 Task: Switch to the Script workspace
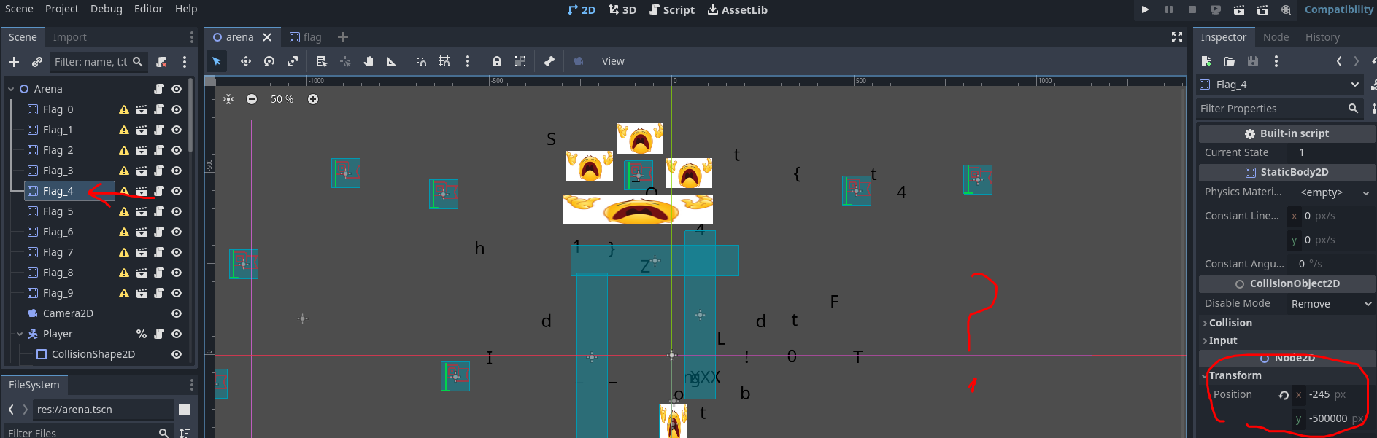coord(672,9)
